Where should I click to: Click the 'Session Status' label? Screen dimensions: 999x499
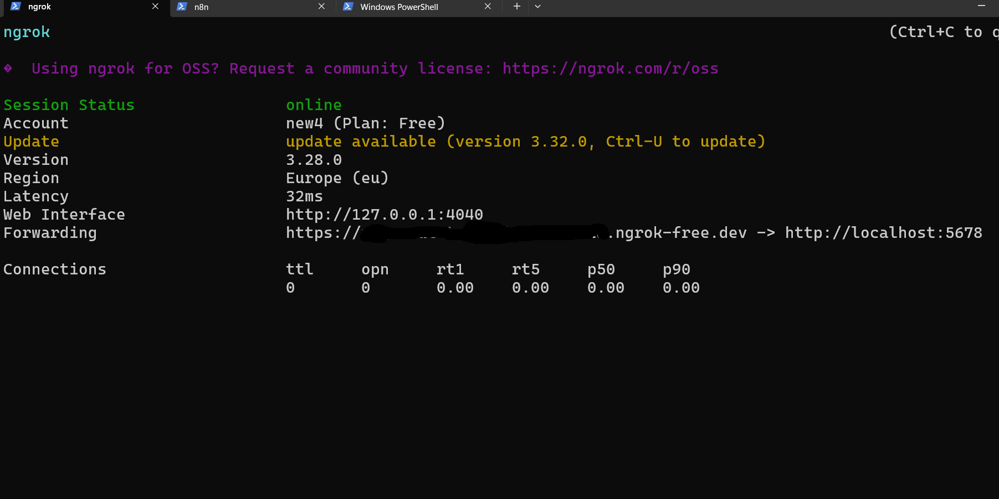[x=69, y=105]
